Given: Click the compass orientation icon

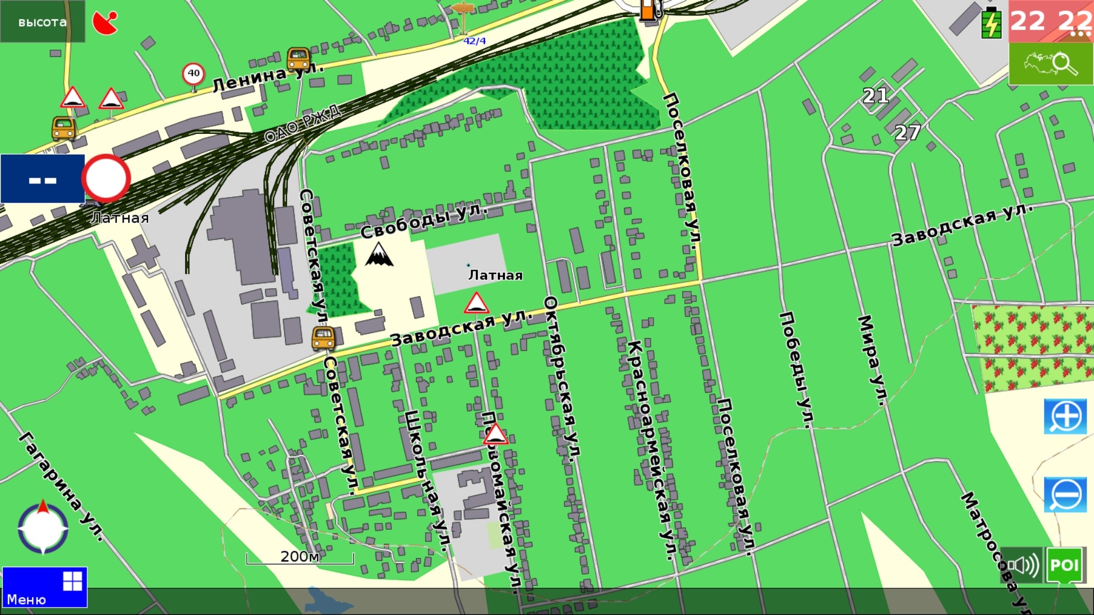Looking at the screenshot, I should (x=43, y=528).
